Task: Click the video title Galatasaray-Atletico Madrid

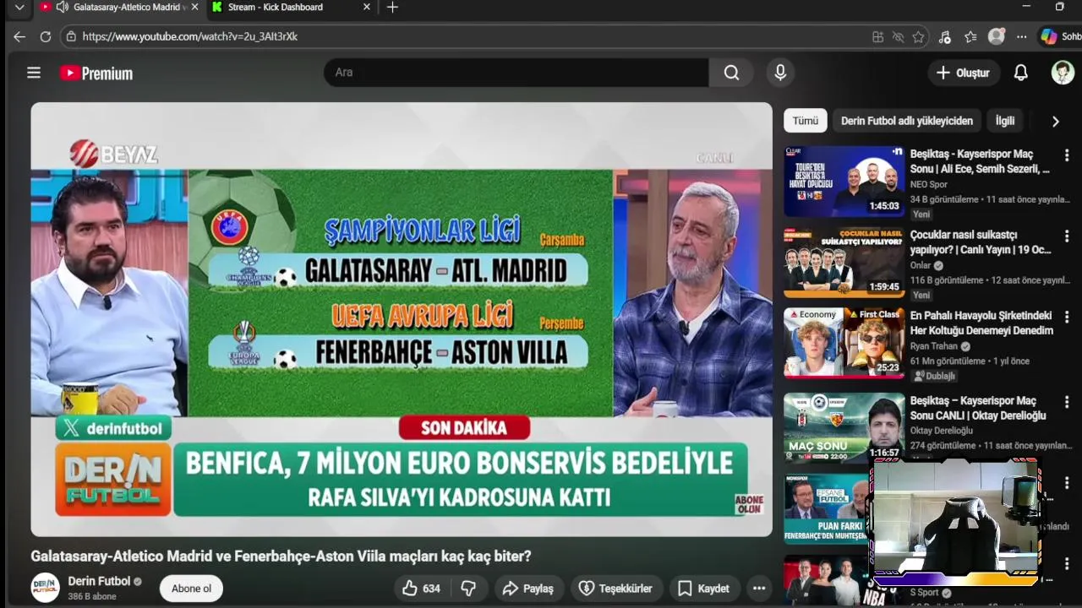Action: 281,556
